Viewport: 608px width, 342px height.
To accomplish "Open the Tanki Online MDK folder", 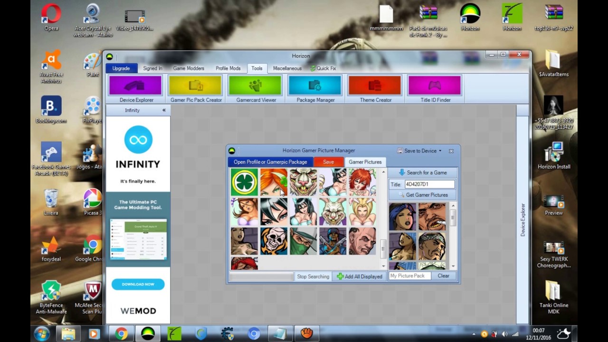I will [x=554, y=297].
